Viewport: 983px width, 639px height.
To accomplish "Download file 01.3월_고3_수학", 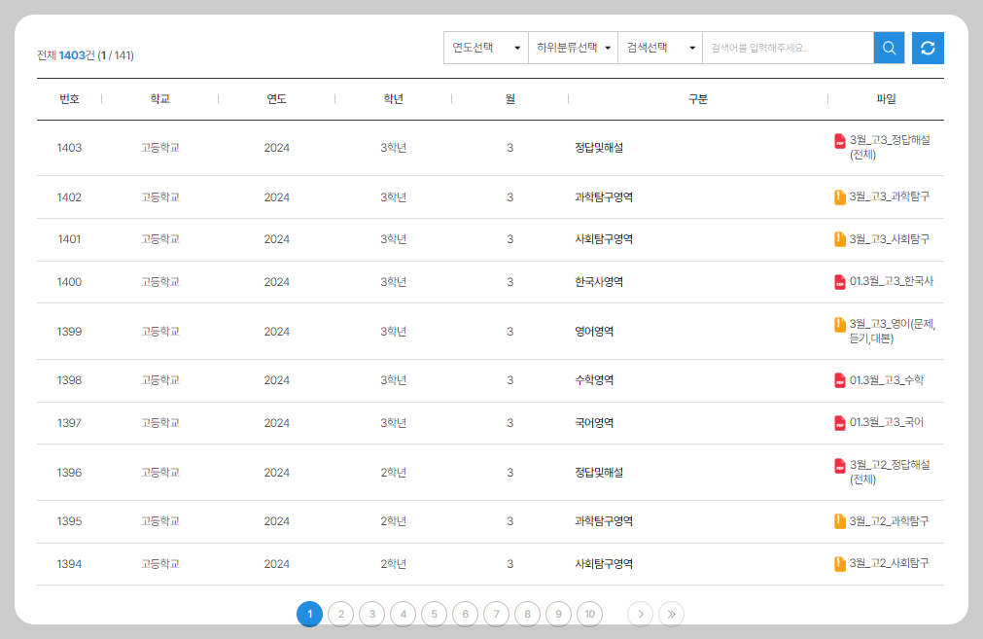I will [x=887, y=380].
